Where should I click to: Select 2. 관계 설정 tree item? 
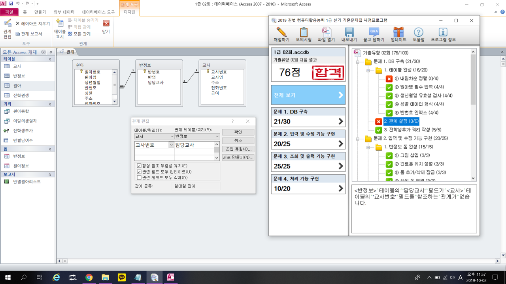[x=401, y=121]
